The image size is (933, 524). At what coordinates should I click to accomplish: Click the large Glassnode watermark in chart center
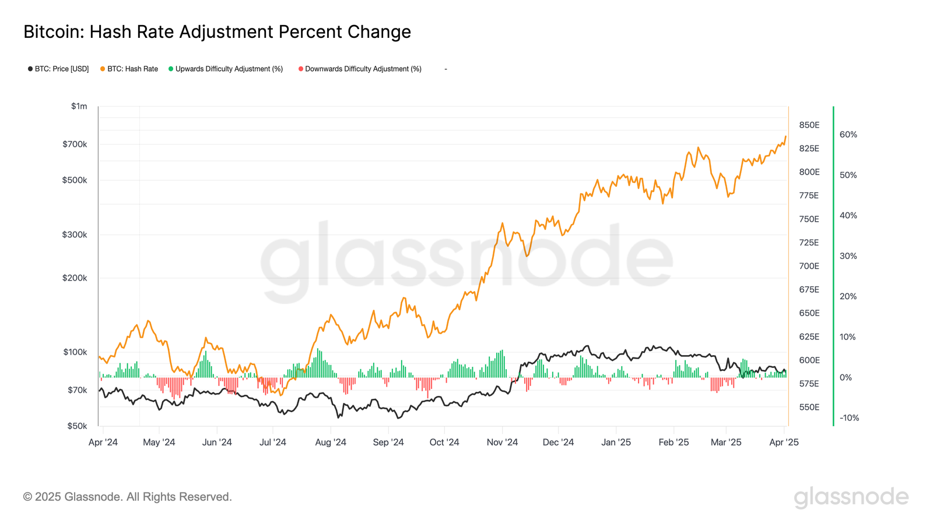pyautogui.click(x=466, y=262)
